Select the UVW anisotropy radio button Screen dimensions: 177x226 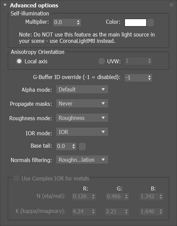[102, 61]
